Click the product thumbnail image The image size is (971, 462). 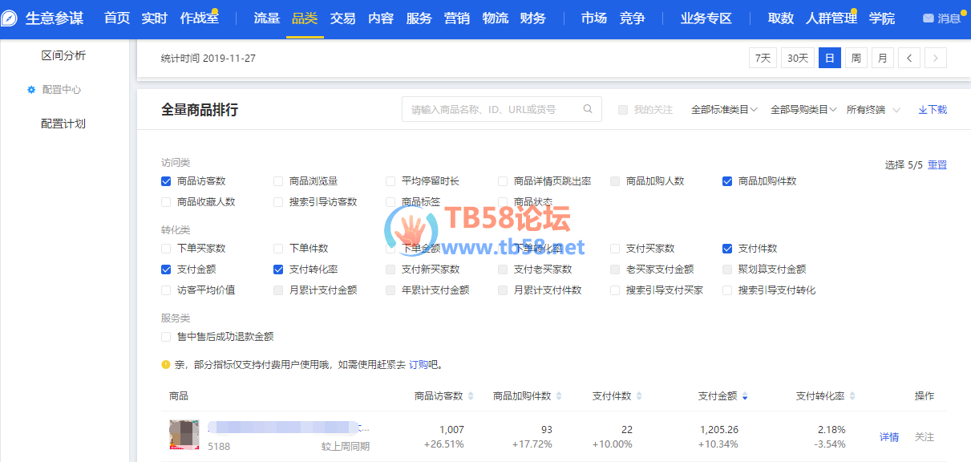184,434
